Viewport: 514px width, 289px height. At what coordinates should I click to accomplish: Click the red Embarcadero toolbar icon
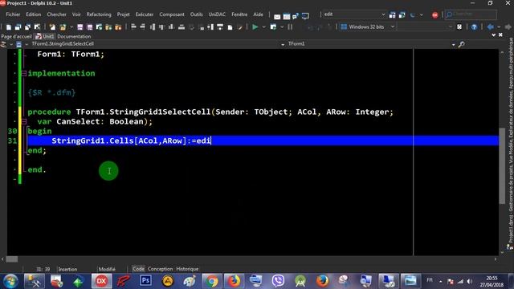(x=435, y=15)
